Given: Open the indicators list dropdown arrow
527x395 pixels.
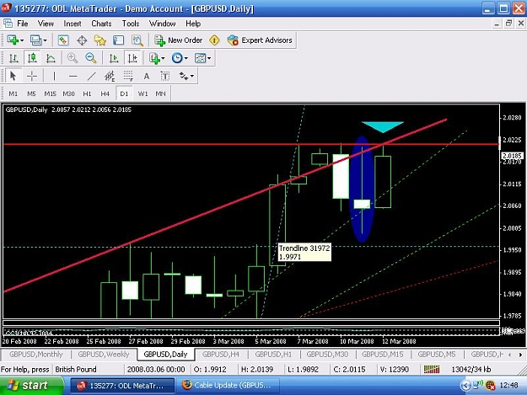Looking at the screenshot, I should tap(163, 58).
